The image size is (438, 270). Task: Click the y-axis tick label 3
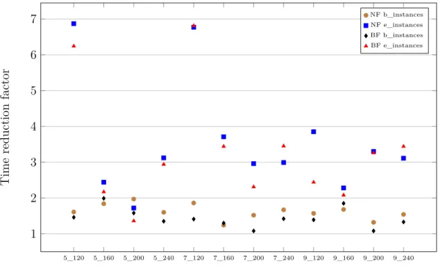pyautogui.click(x=33, y=162)
